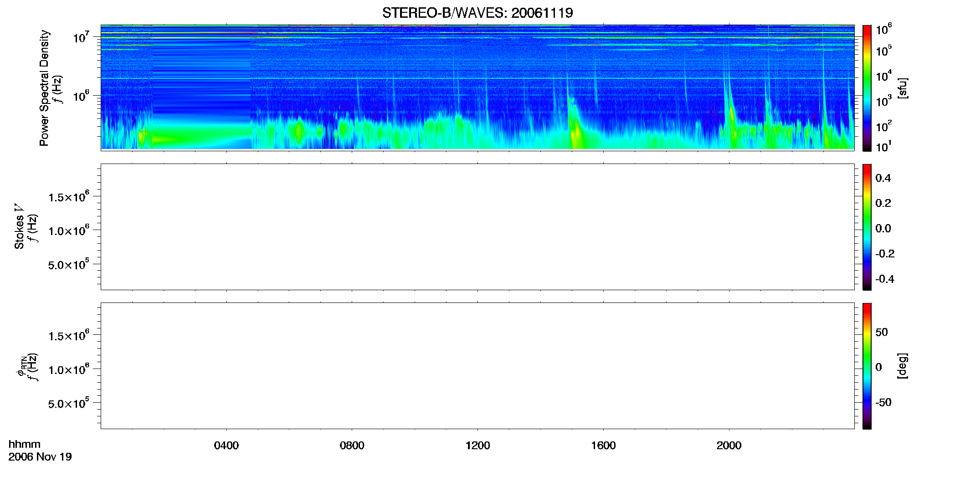Viewport: 955px width, 492px height.
Task: Click the Power Spectral Density axis title
Action: point(44,88)
